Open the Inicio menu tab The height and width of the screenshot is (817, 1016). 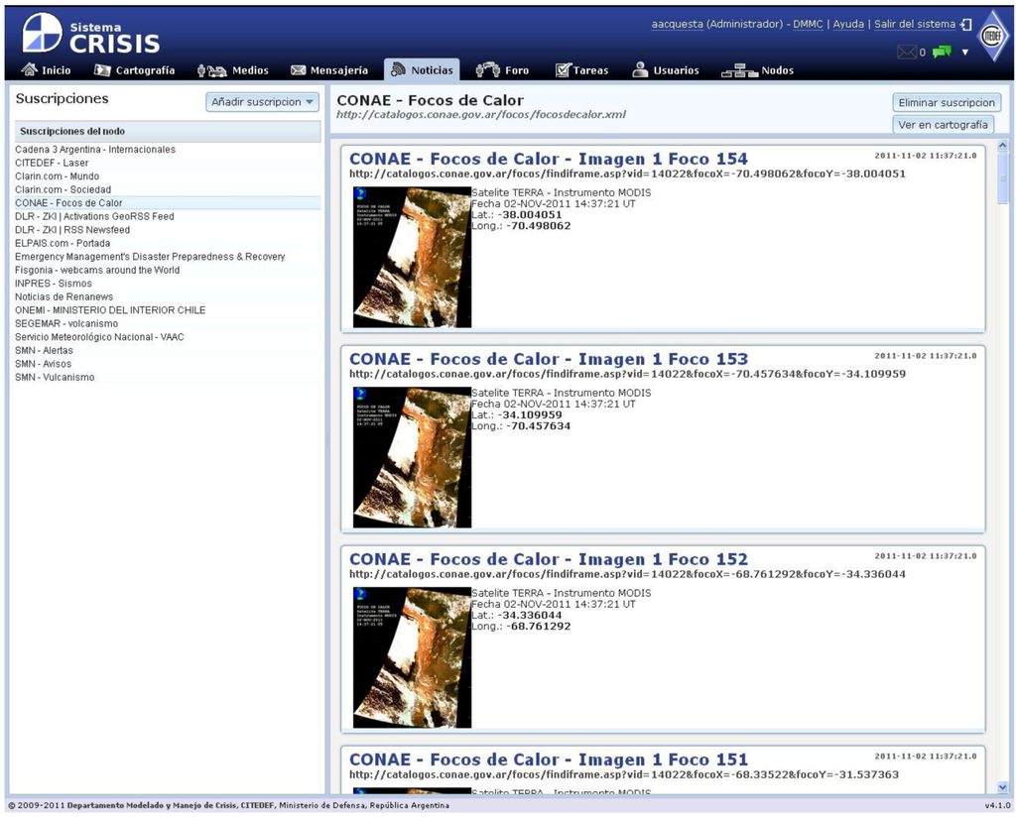coord(46,70)
